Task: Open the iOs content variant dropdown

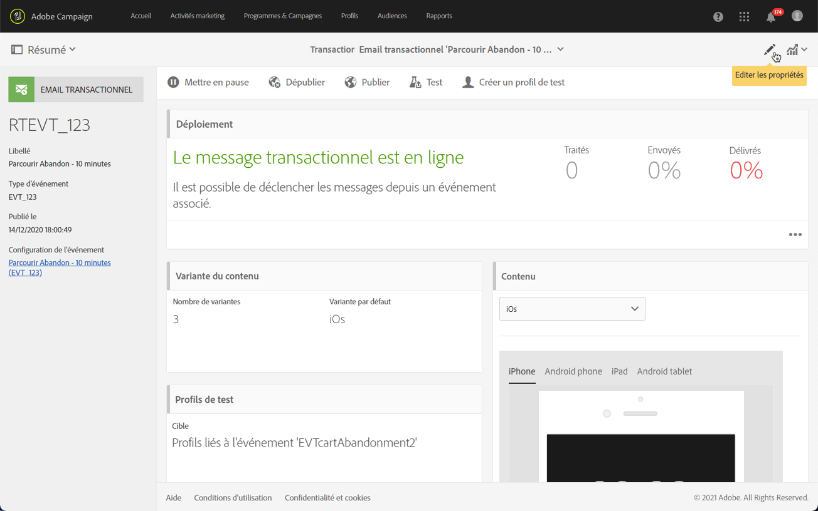Action: coord(572,309)
